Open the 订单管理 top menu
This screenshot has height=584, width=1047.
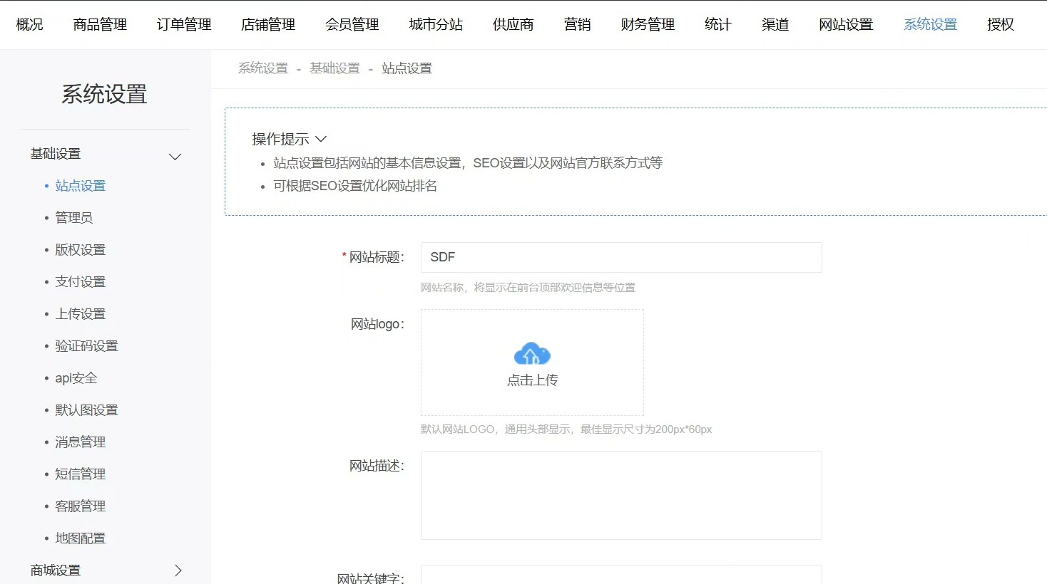[184, 24]
